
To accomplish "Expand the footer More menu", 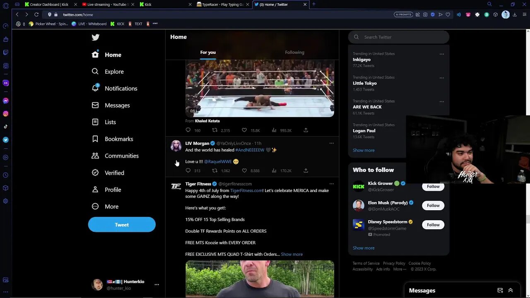I will point(400,269).
